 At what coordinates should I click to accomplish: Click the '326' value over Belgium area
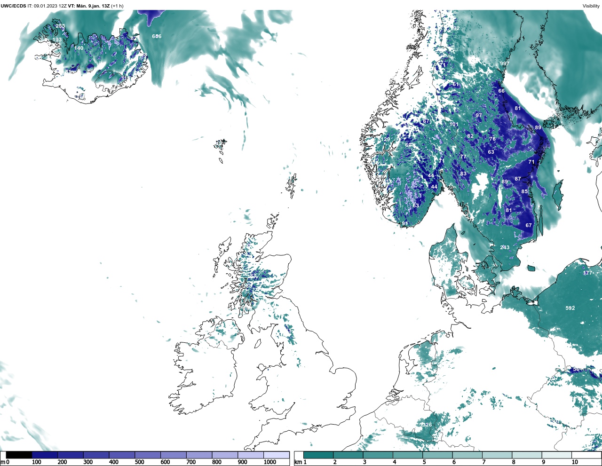click(x=427, y=425)
